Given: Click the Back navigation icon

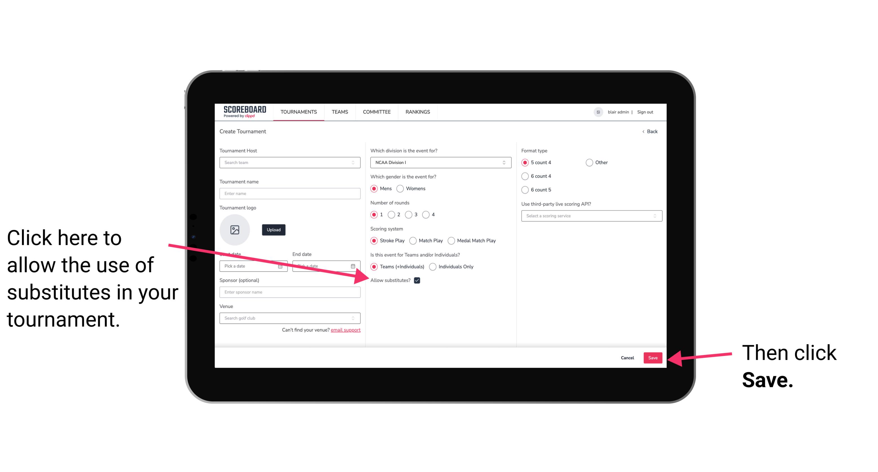Looking at the screenshot, I should pos(644,131).
